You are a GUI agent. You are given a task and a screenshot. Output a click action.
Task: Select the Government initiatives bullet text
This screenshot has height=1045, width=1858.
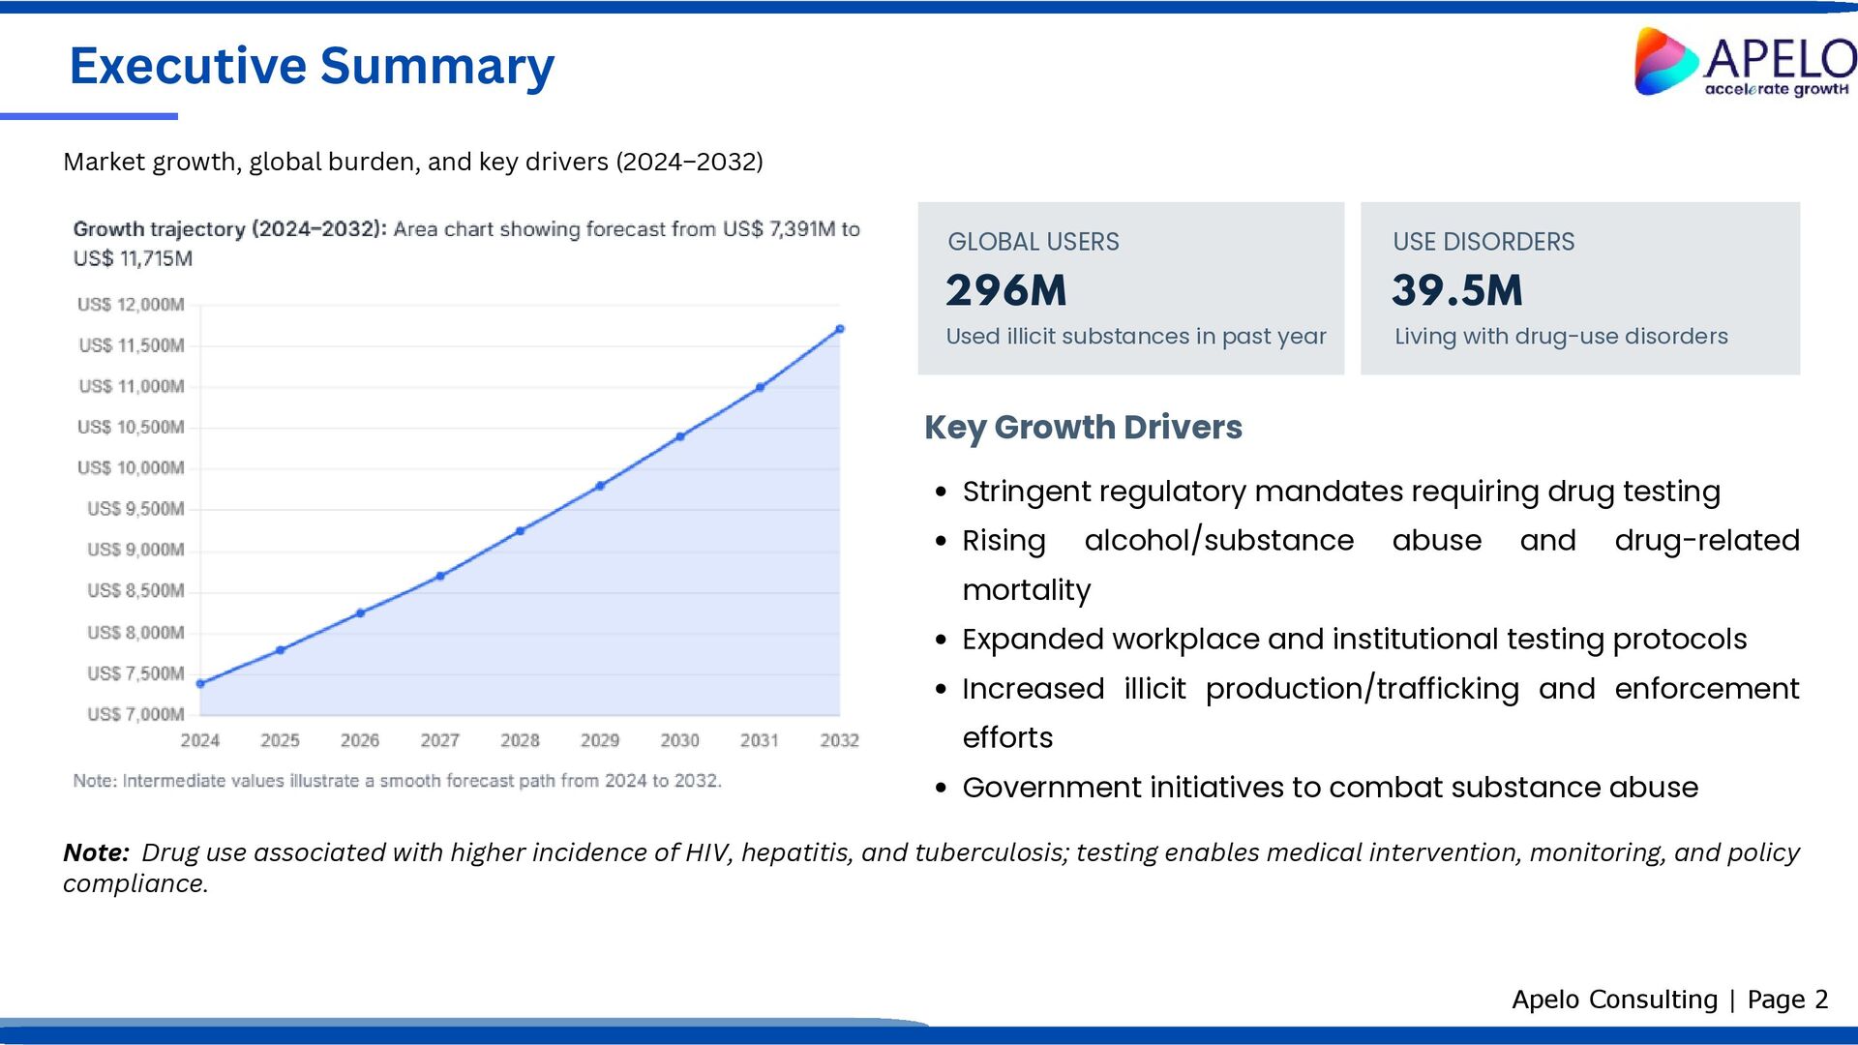coord(1330,788)
